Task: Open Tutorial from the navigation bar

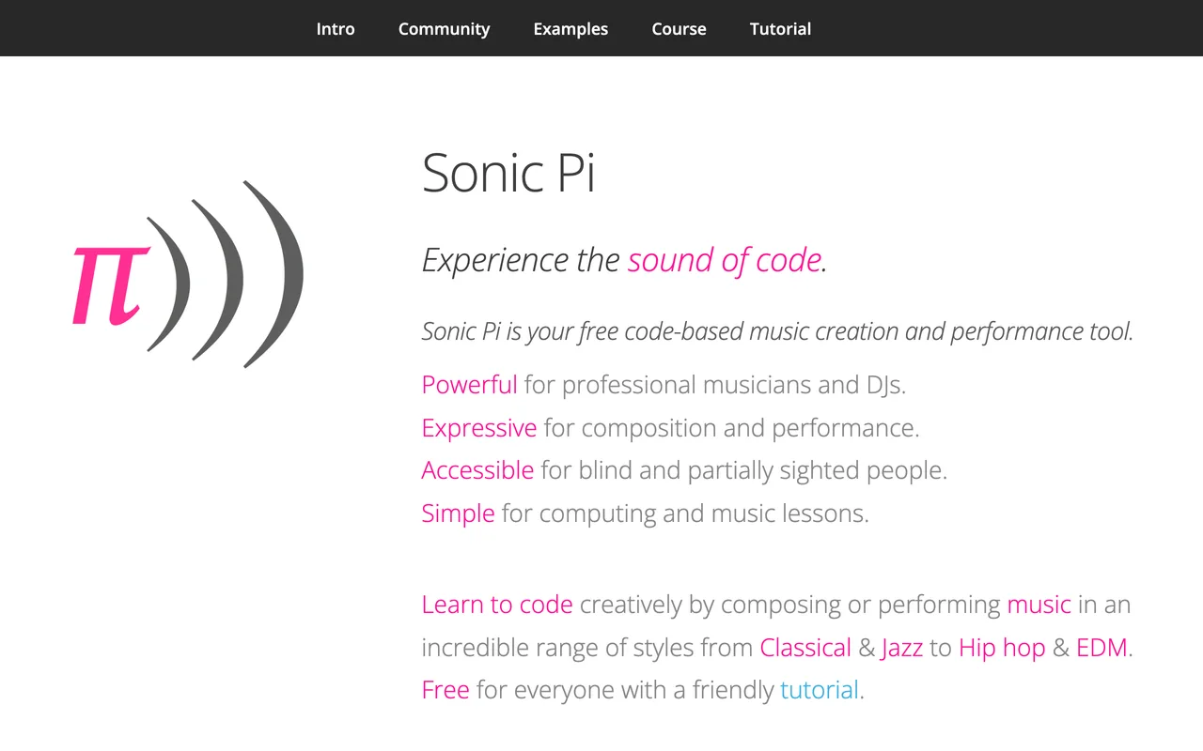Action: pyautogui.click(x=780, y=29)
